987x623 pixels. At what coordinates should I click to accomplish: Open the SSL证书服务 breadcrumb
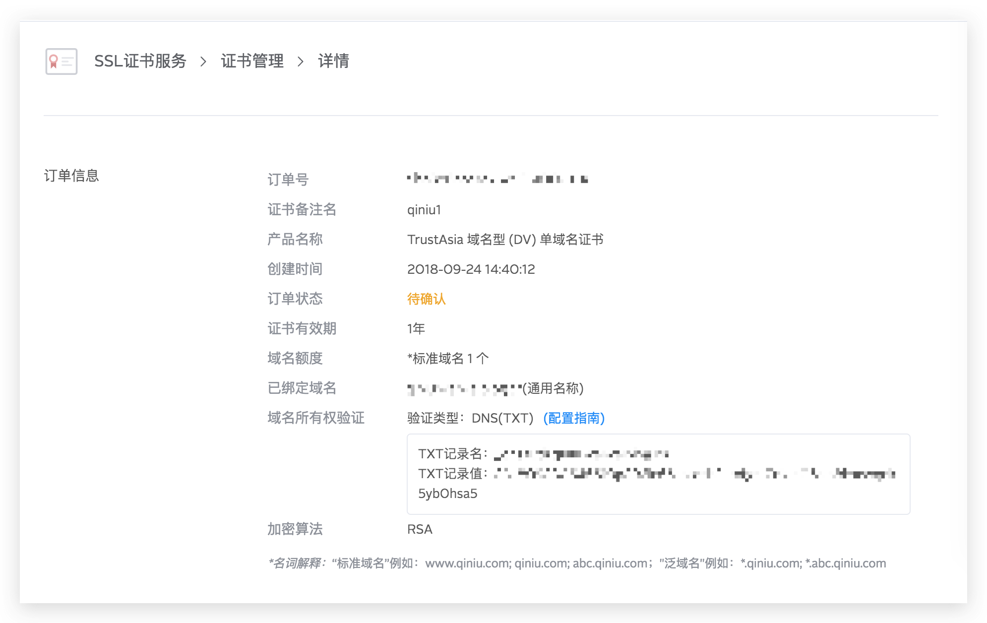tap(140, 61)
